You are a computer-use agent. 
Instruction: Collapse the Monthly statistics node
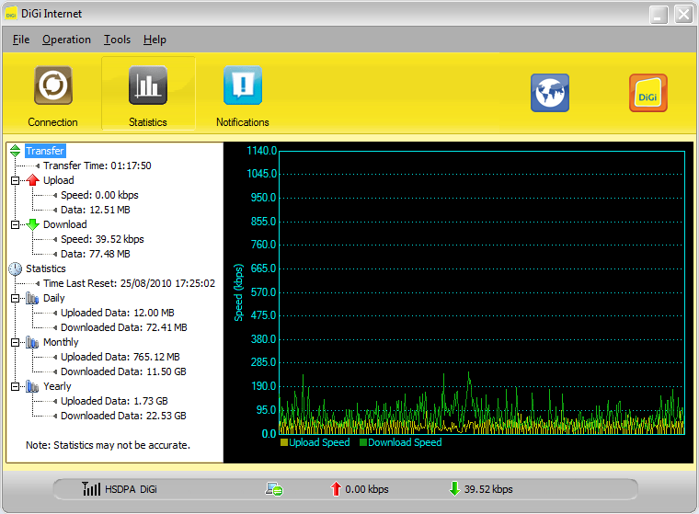coord(15,343)
